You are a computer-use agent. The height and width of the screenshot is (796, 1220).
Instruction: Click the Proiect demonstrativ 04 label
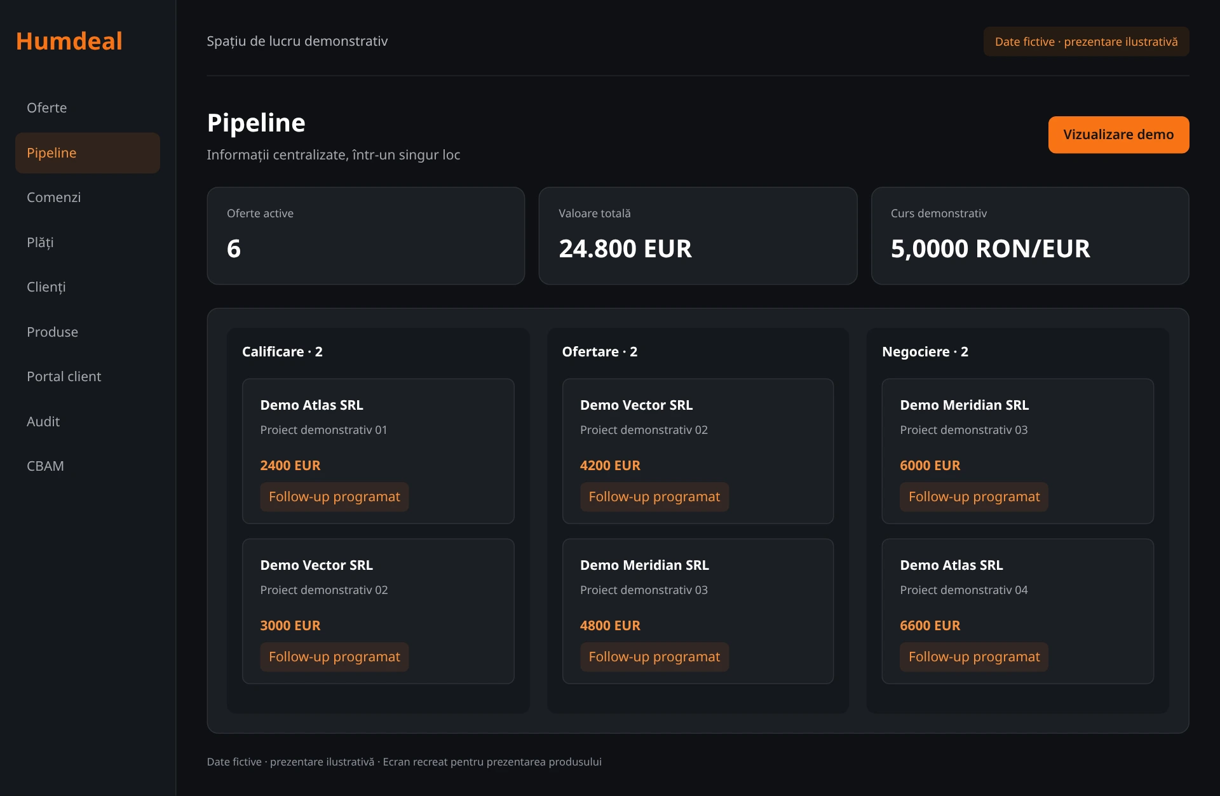964,590
